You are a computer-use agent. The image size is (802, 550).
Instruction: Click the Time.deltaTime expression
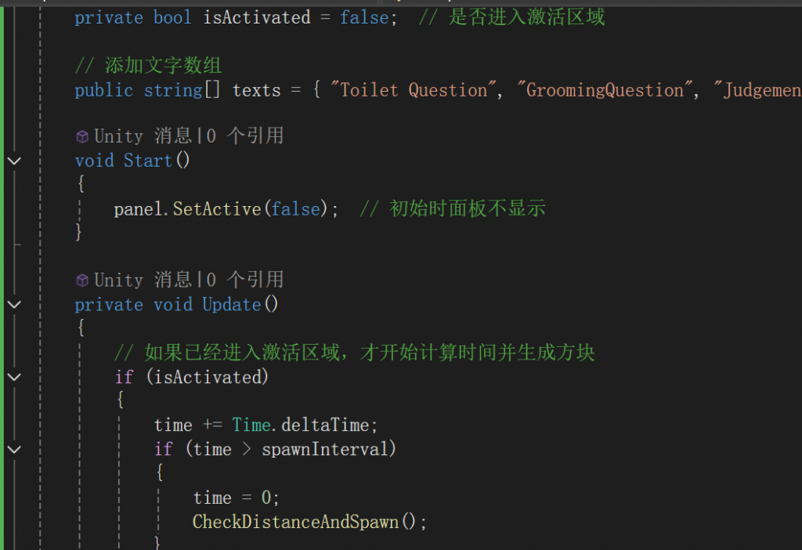pos(305,425)
